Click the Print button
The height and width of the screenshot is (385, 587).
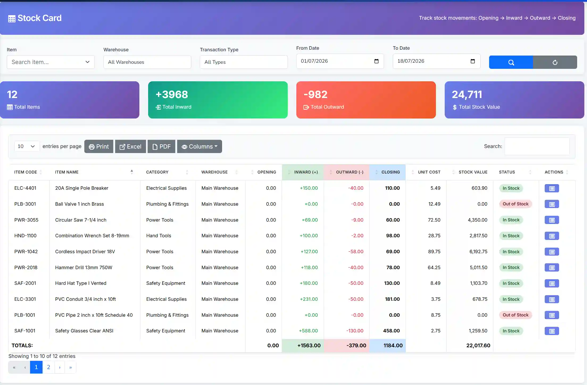point(99,146)
